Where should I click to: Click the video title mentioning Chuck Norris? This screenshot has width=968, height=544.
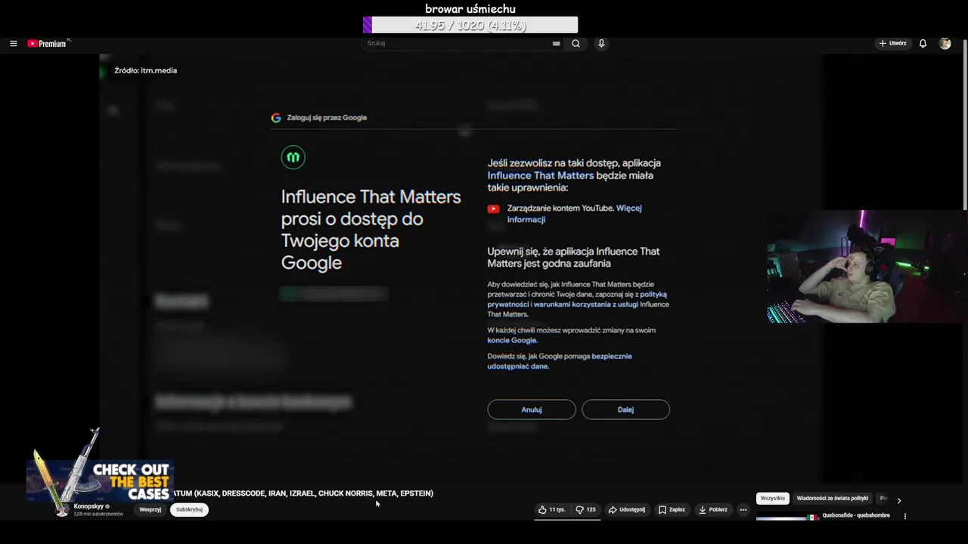(x=303, y=493)
